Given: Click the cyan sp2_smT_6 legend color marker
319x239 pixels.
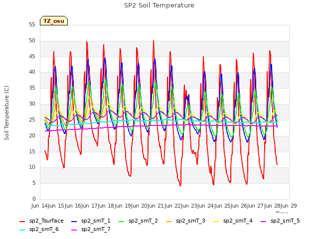Looking at the screenshot, I should [22, 230].
